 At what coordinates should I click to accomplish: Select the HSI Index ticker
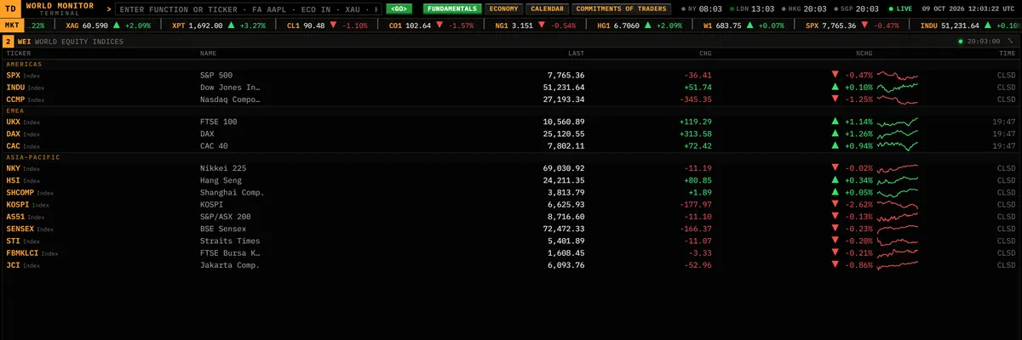tap(23, 180)
